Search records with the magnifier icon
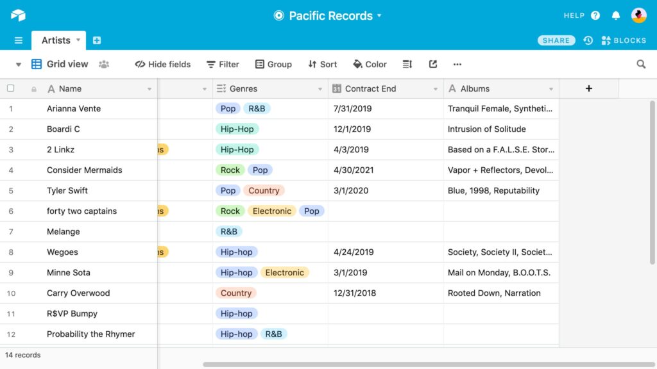657x369 pixels. point(641,64)
